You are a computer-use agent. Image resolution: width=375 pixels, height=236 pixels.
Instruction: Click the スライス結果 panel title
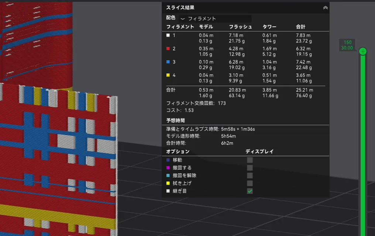click(x=180, y=8)
